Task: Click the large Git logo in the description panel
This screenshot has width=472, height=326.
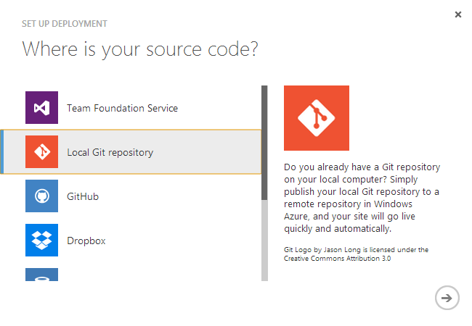Action: [316, 118]
